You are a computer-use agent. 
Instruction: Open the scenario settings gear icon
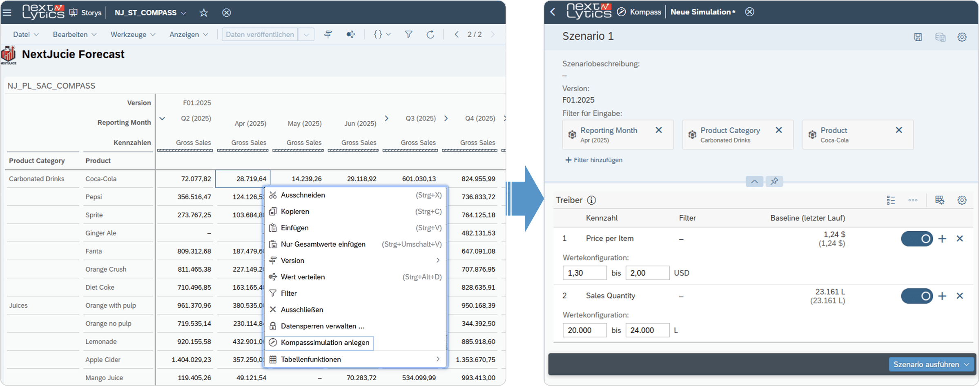(962, 37)
